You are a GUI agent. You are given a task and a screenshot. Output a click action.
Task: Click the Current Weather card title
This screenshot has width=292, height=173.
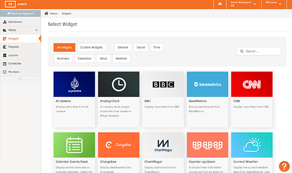point(246,162)
